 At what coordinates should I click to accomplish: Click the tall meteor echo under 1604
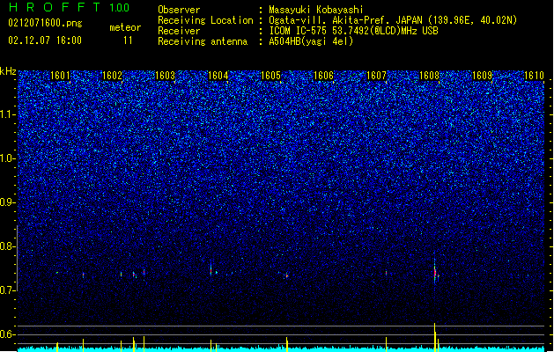point(211,270)
